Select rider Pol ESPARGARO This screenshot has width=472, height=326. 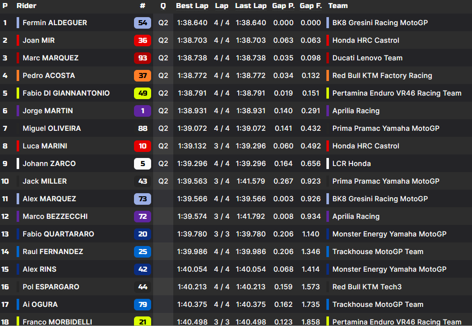tap(51, 287)
